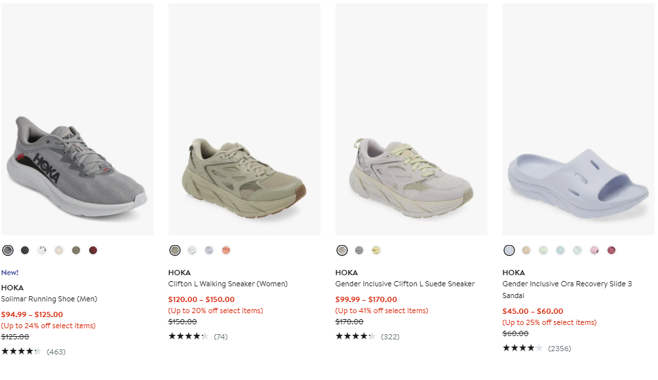Pick the tan swatch for Ora Recovery Slide 3
The width and height of the screenshot is (658, 380).
(x=526, y=250)
